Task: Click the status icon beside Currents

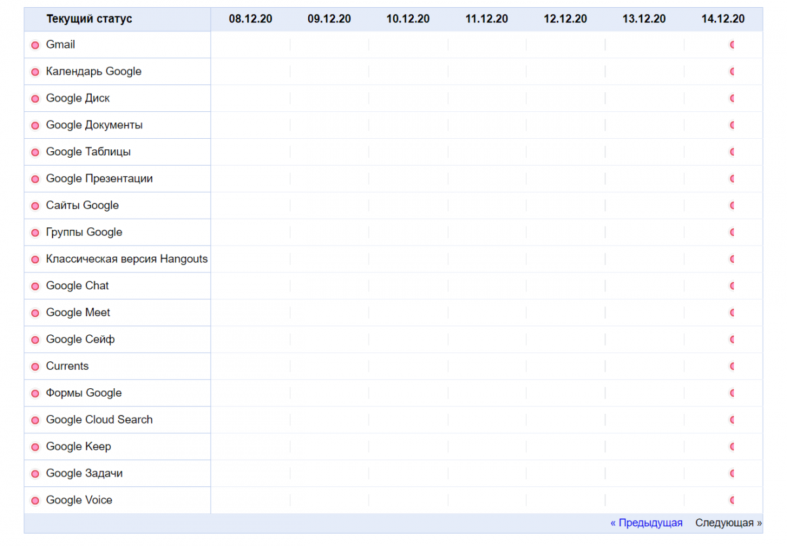Action: [35, 367]
